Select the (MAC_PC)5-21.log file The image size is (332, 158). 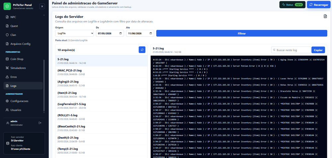tap(101, 72)
